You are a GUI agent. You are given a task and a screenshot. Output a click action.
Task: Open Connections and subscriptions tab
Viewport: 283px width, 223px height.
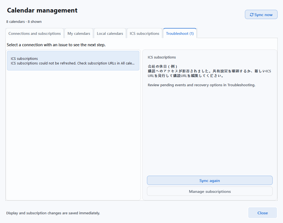(x=35, y=33)
